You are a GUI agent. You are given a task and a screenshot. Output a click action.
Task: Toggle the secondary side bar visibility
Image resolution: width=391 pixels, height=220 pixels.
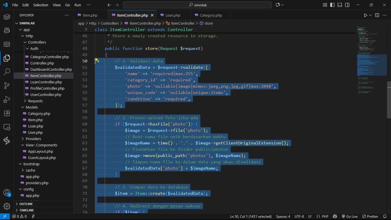coord(347,5)
